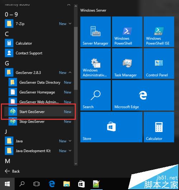The height and width of the screenshot is (190, 179).
Task: Click the Windows Start button
Action: pyautogui.click(x=7, y=184)
